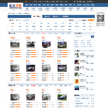
Task: Open the cartoon avatar with the orange background
Action: click(x=77, y=81)
